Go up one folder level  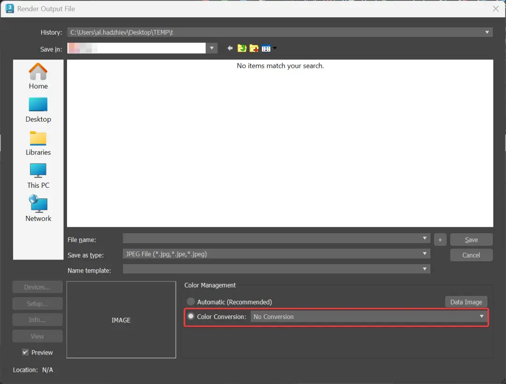(x=242, y=48)
